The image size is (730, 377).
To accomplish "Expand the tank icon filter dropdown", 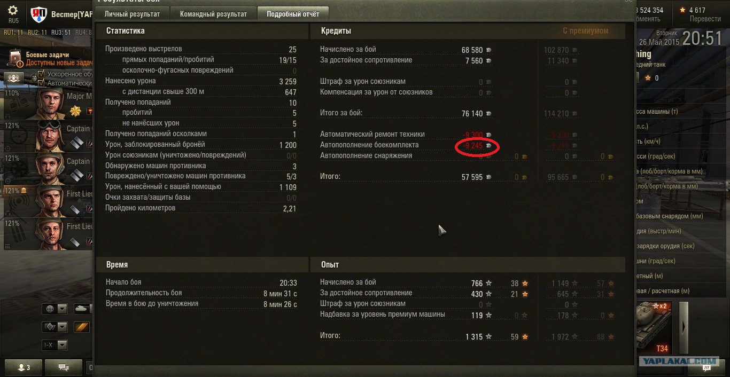I will coord(83,309).
